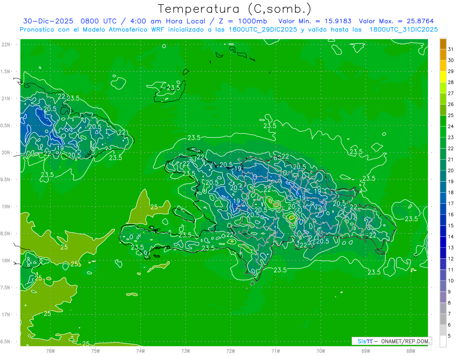Click colorbar label "12"
The image size is (461, 356).
click(451, 259)
